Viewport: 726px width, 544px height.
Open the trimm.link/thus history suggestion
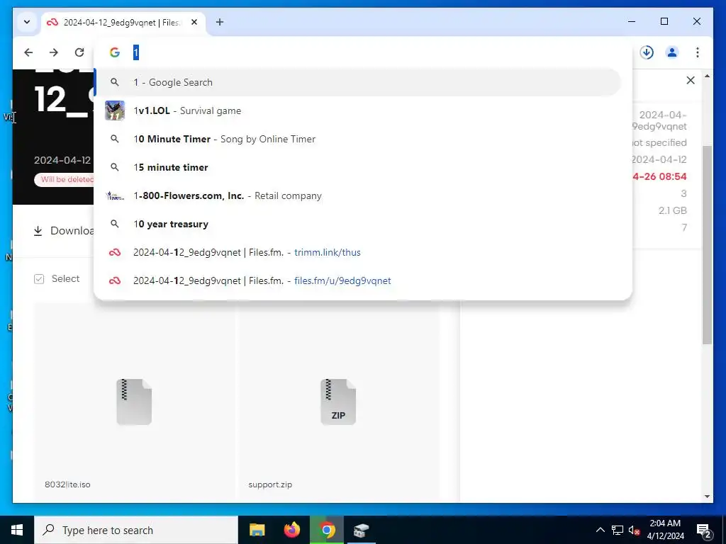tap(358, 252)
